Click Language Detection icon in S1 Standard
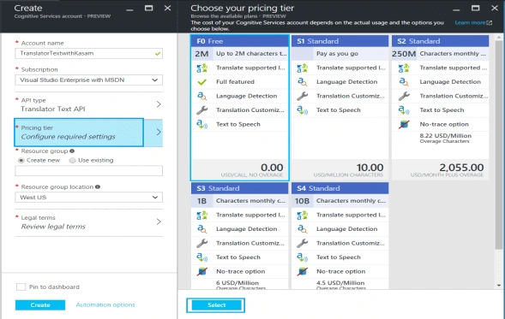Viewport: 505px width, 319px height. pos(302,82)
